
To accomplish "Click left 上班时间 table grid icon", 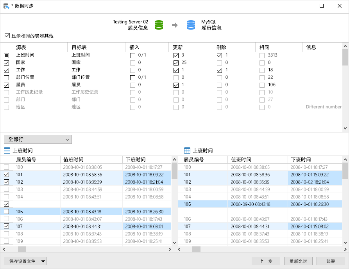I will point(7,150).
